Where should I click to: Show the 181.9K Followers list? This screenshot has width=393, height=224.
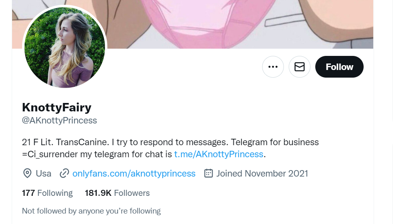pyautogui.click(x=117, y=193)
